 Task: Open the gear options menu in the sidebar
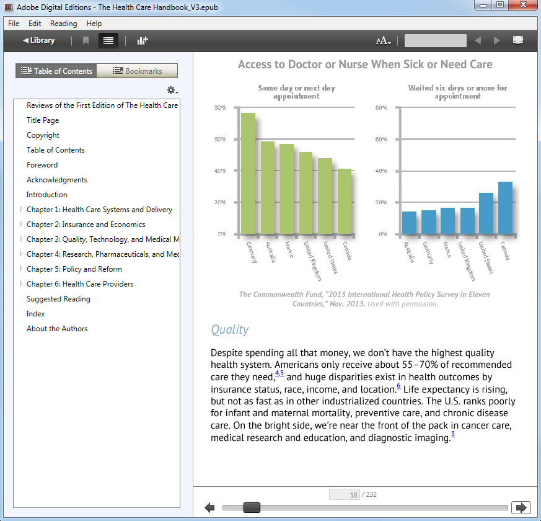click(172, 91)
